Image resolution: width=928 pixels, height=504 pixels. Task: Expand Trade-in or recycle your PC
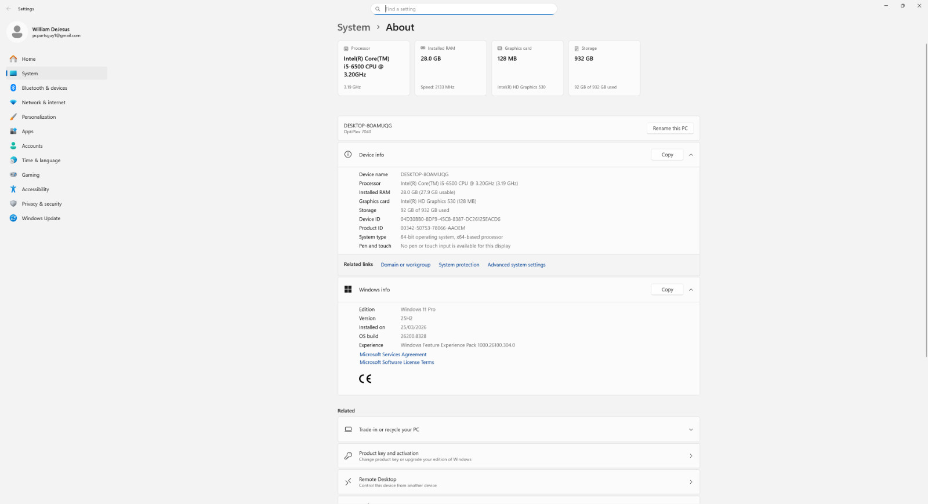pos(691,430)
